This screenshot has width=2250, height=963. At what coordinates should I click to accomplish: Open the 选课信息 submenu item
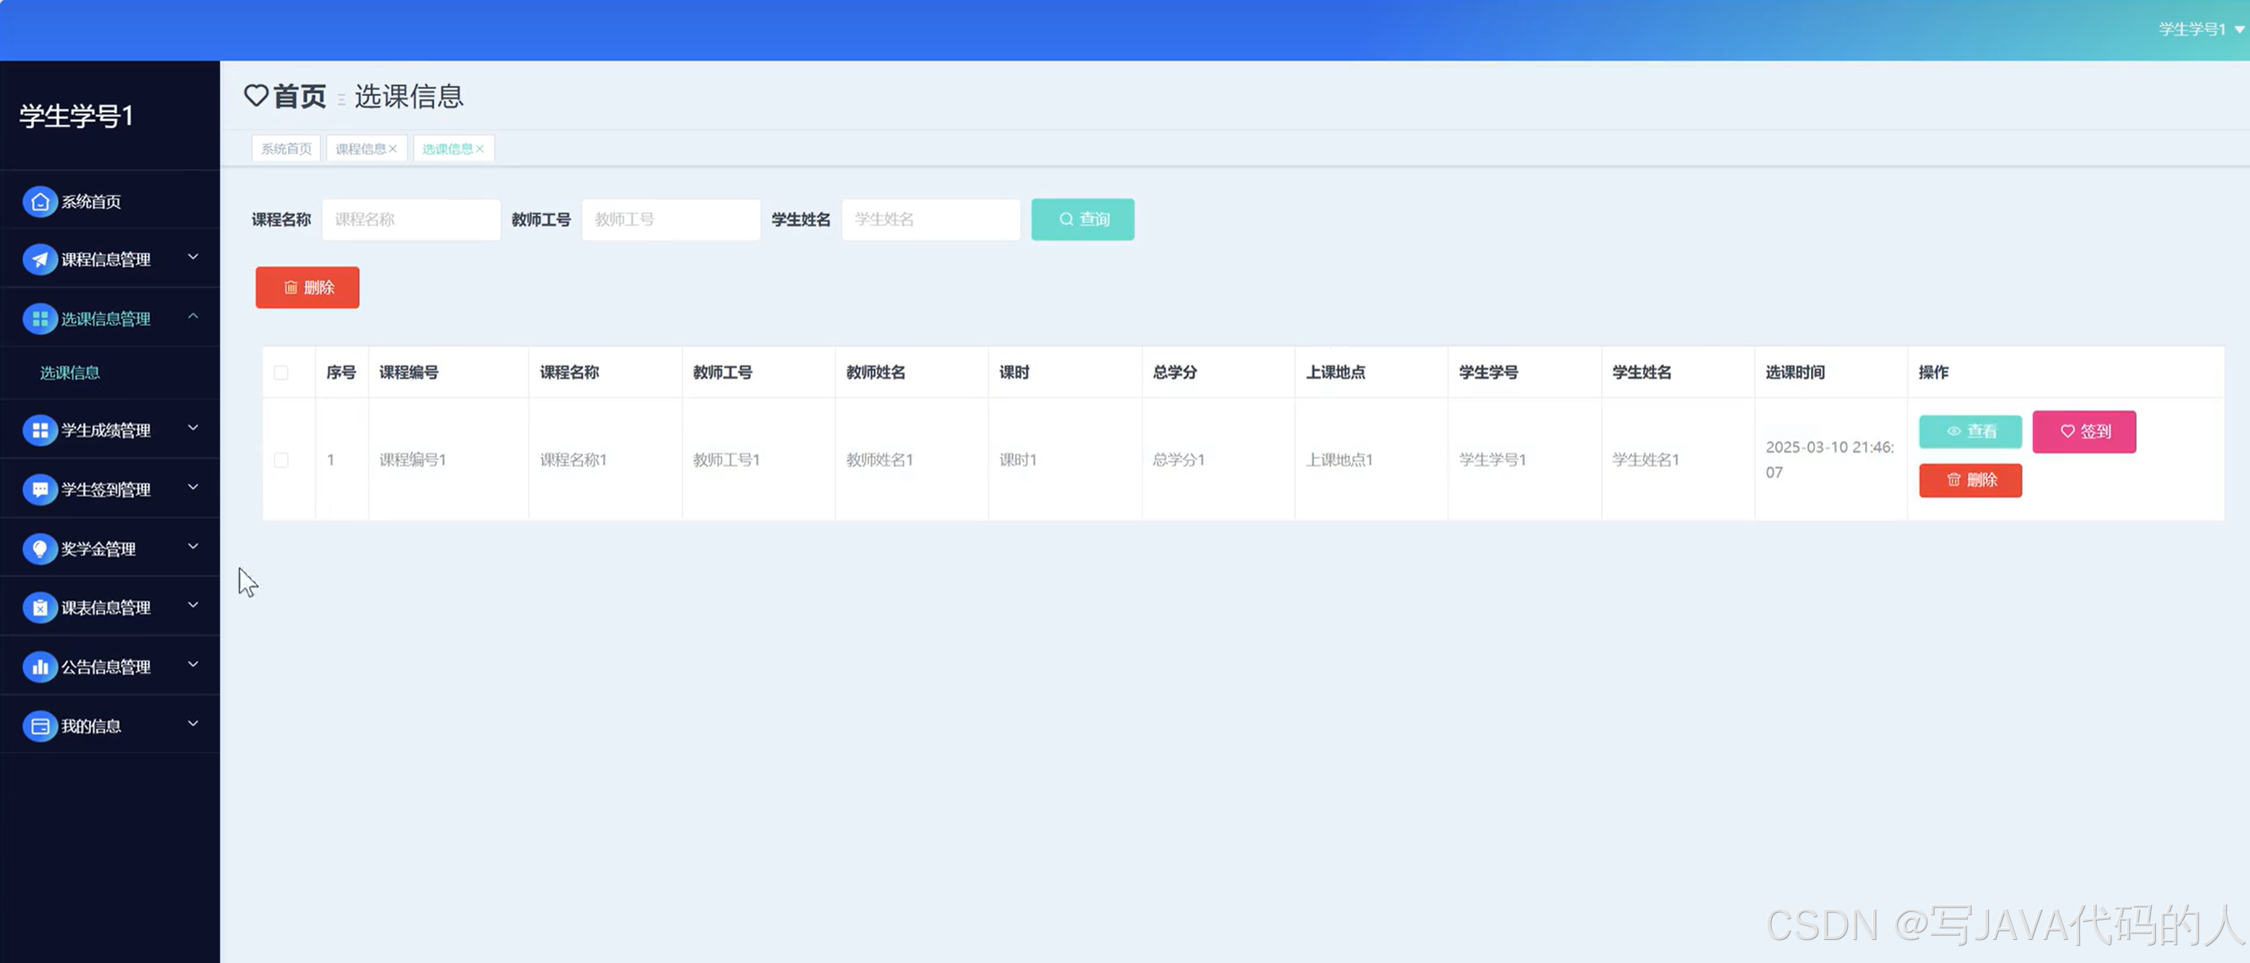[x=70, y=373]
